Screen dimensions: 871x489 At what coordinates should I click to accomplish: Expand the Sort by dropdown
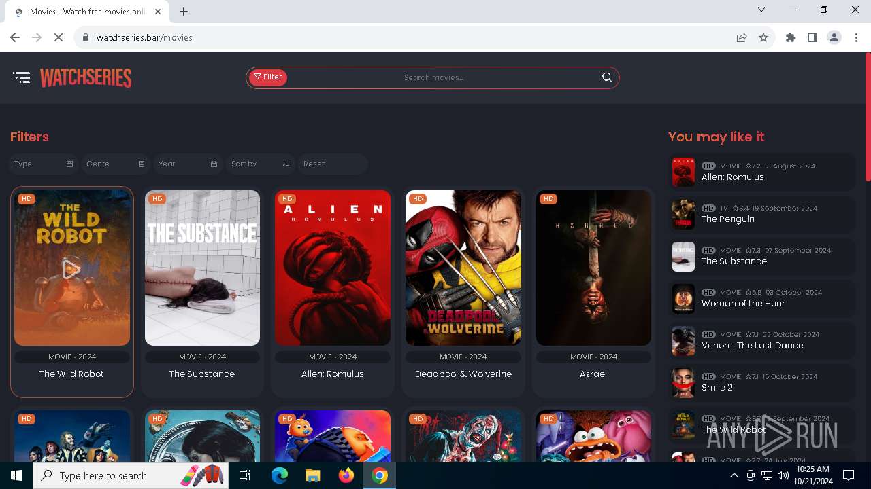260,164
